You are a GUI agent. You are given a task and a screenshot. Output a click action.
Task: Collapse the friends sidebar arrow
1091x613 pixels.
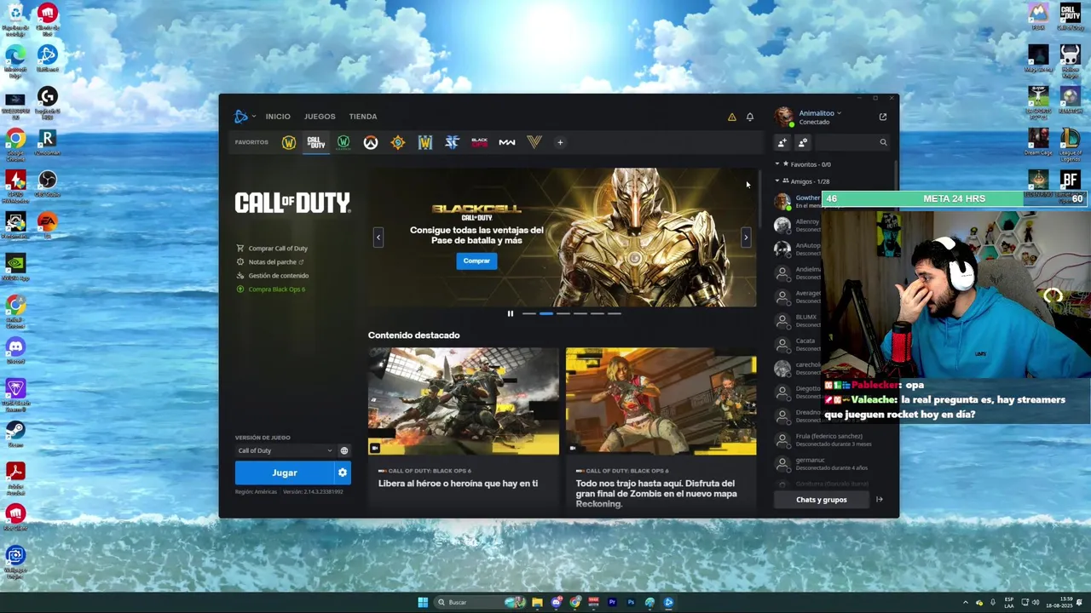coord(880,500)
